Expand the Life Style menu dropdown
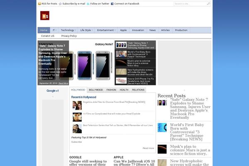 pyautogui.click(x=86, y=30)
